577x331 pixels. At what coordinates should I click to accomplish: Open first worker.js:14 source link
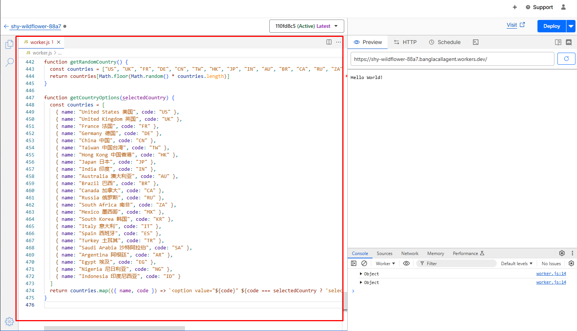click(551, 273)
